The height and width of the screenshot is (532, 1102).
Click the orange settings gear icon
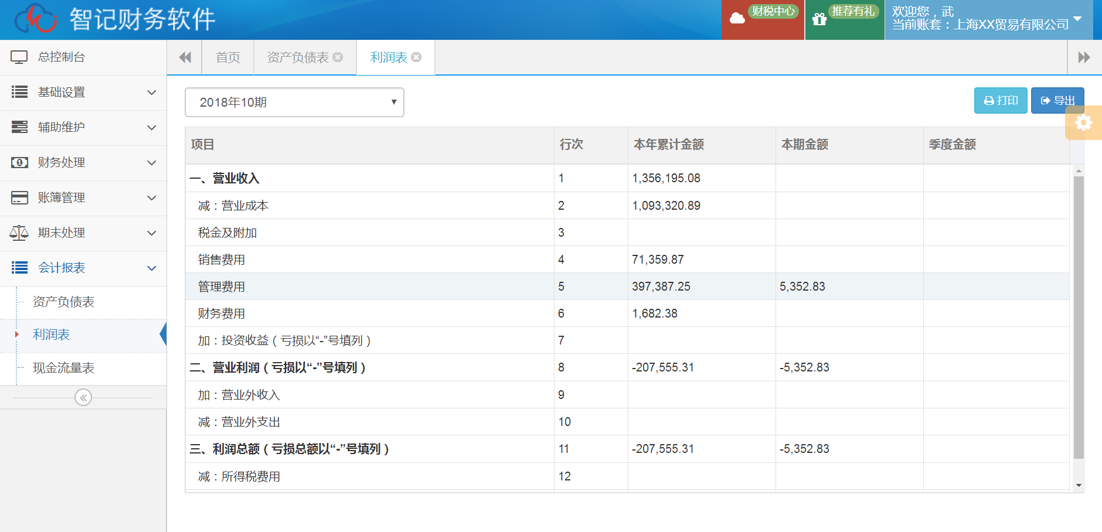[x=1083, y=122]
